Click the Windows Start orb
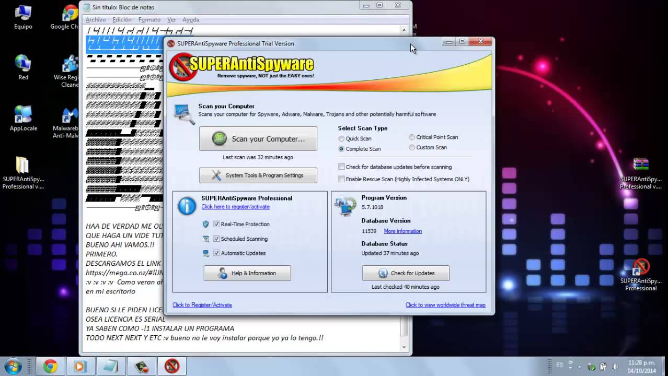 tap(13, 366)
